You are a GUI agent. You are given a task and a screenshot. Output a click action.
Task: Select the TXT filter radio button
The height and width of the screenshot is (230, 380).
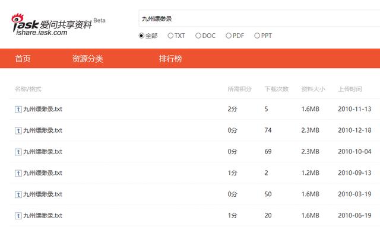tap(170, 36)
